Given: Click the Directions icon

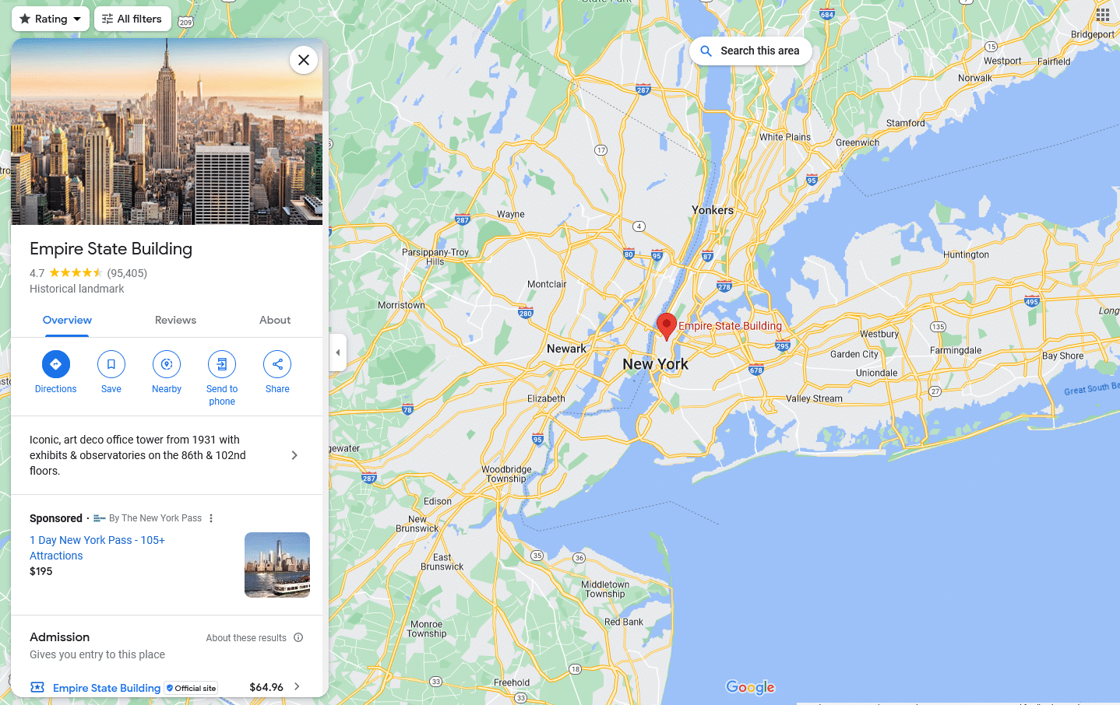Looking at the screenshot, I should coord(55,364).
